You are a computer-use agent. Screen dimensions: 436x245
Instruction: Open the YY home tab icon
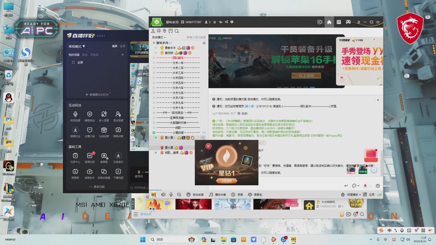[329, 22]
